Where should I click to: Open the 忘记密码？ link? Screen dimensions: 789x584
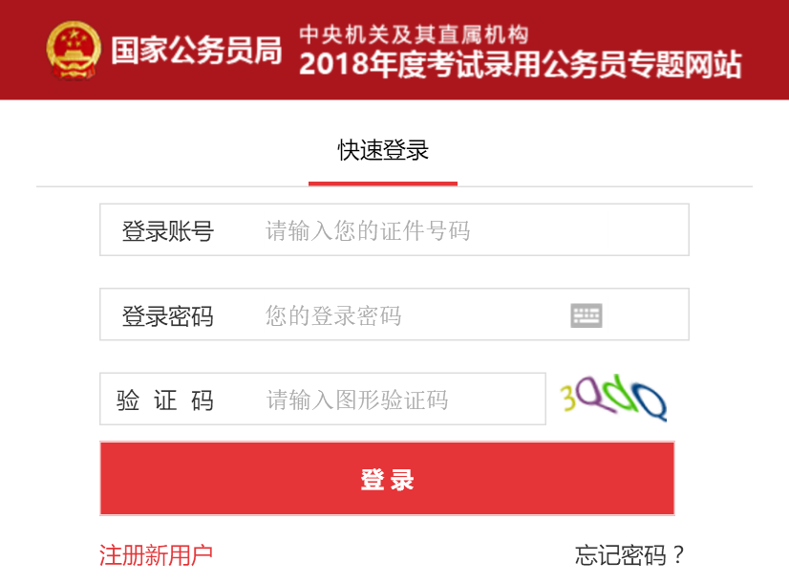(x=630, y=555)
